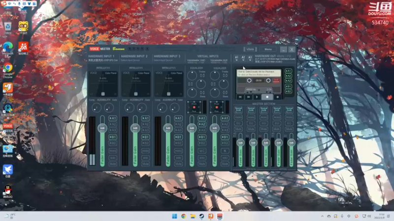Viewport: 394px width, 221px height.
Task: Click the cassette Fast Forward button
Action: (249, 97)
